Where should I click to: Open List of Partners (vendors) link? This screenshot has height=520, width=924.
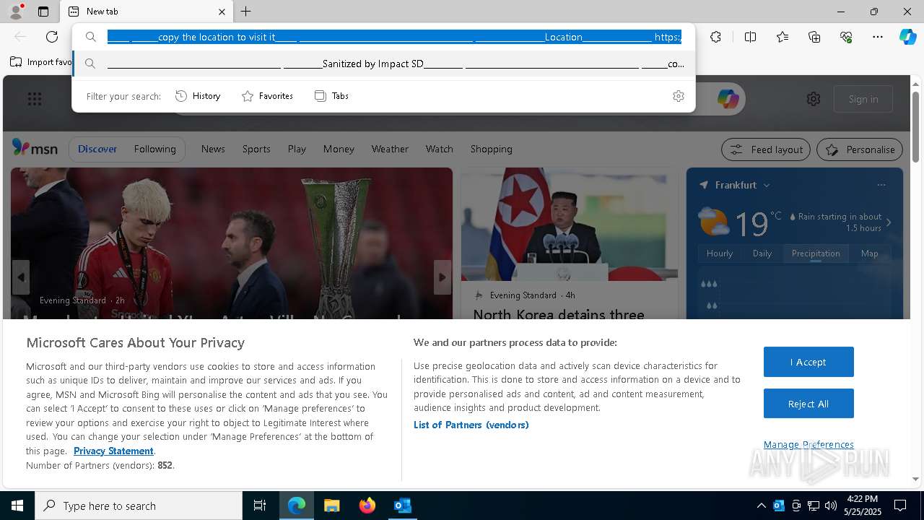pyautogui.click(x=471, y=425)
